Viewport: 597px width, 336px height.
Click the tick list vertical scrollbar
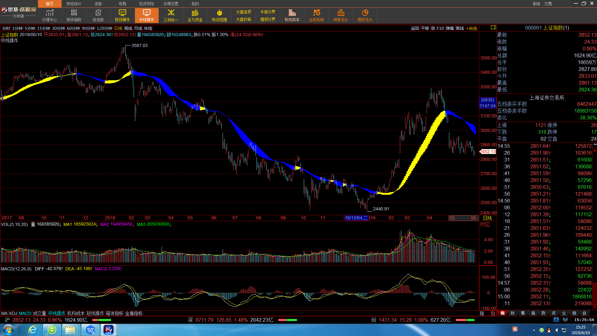click(595, 226)
